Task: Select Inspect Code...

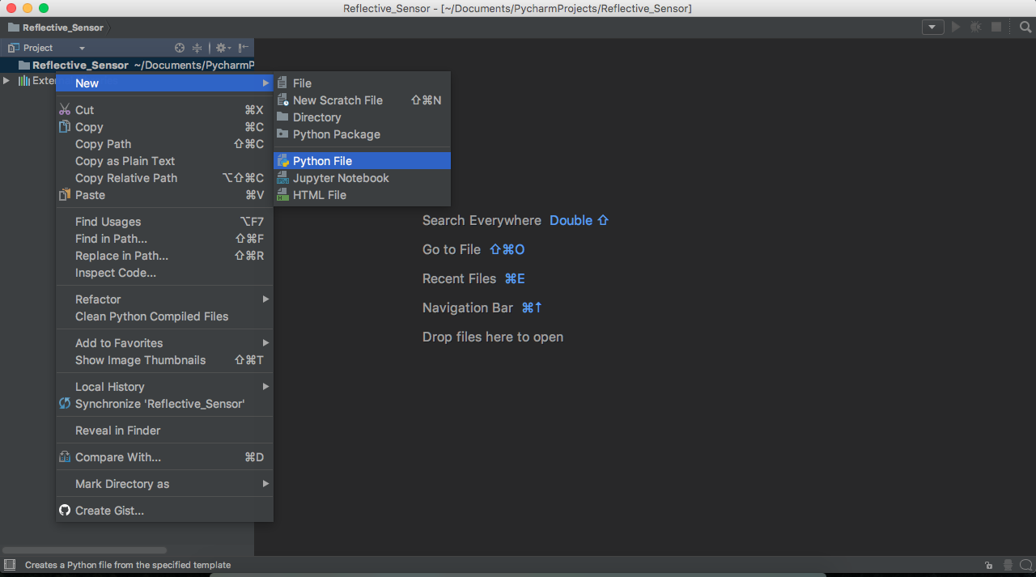Action: click(x=164, y=273)
